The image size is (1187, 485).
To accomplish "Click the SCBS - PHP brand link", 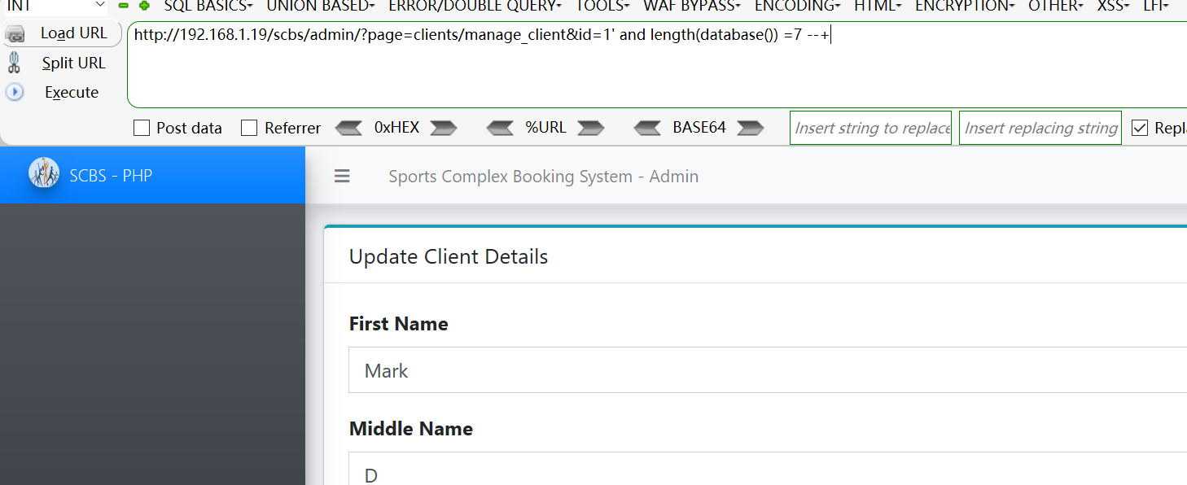I will pyautogui.click(x=111, y=175).
